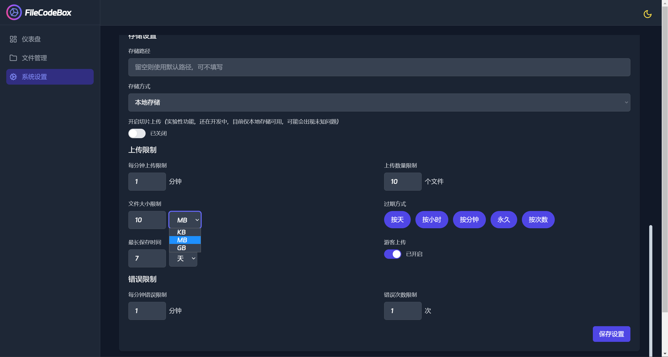Click the file management folder icon
The width and height of the screenshot is (668, 357).
coord(13,58)
